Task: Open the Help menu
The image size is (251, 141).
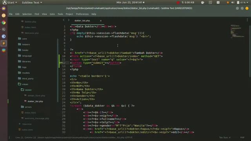Action: pos(94,14)
